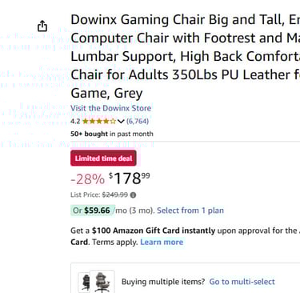This screenshot has width=300, height=293.
Task: Select the black chair thumbnail
Action: tap(85, 282)
